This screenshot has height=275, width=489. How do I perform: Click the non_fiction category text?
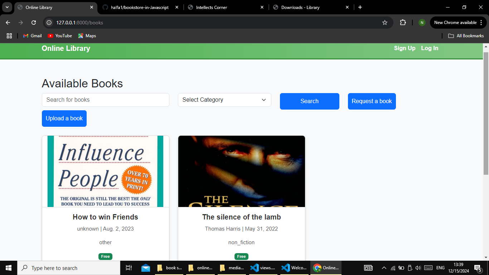point(242,242)
